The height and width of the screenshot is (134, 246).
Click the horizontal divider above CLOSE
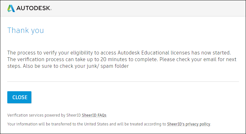click(x=123, y=82)
